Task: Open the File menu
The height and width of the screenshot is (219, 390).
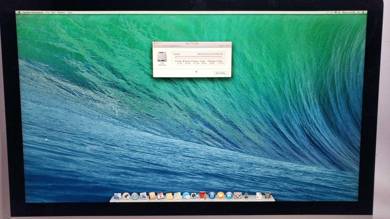Action: [x=47, y=13]
